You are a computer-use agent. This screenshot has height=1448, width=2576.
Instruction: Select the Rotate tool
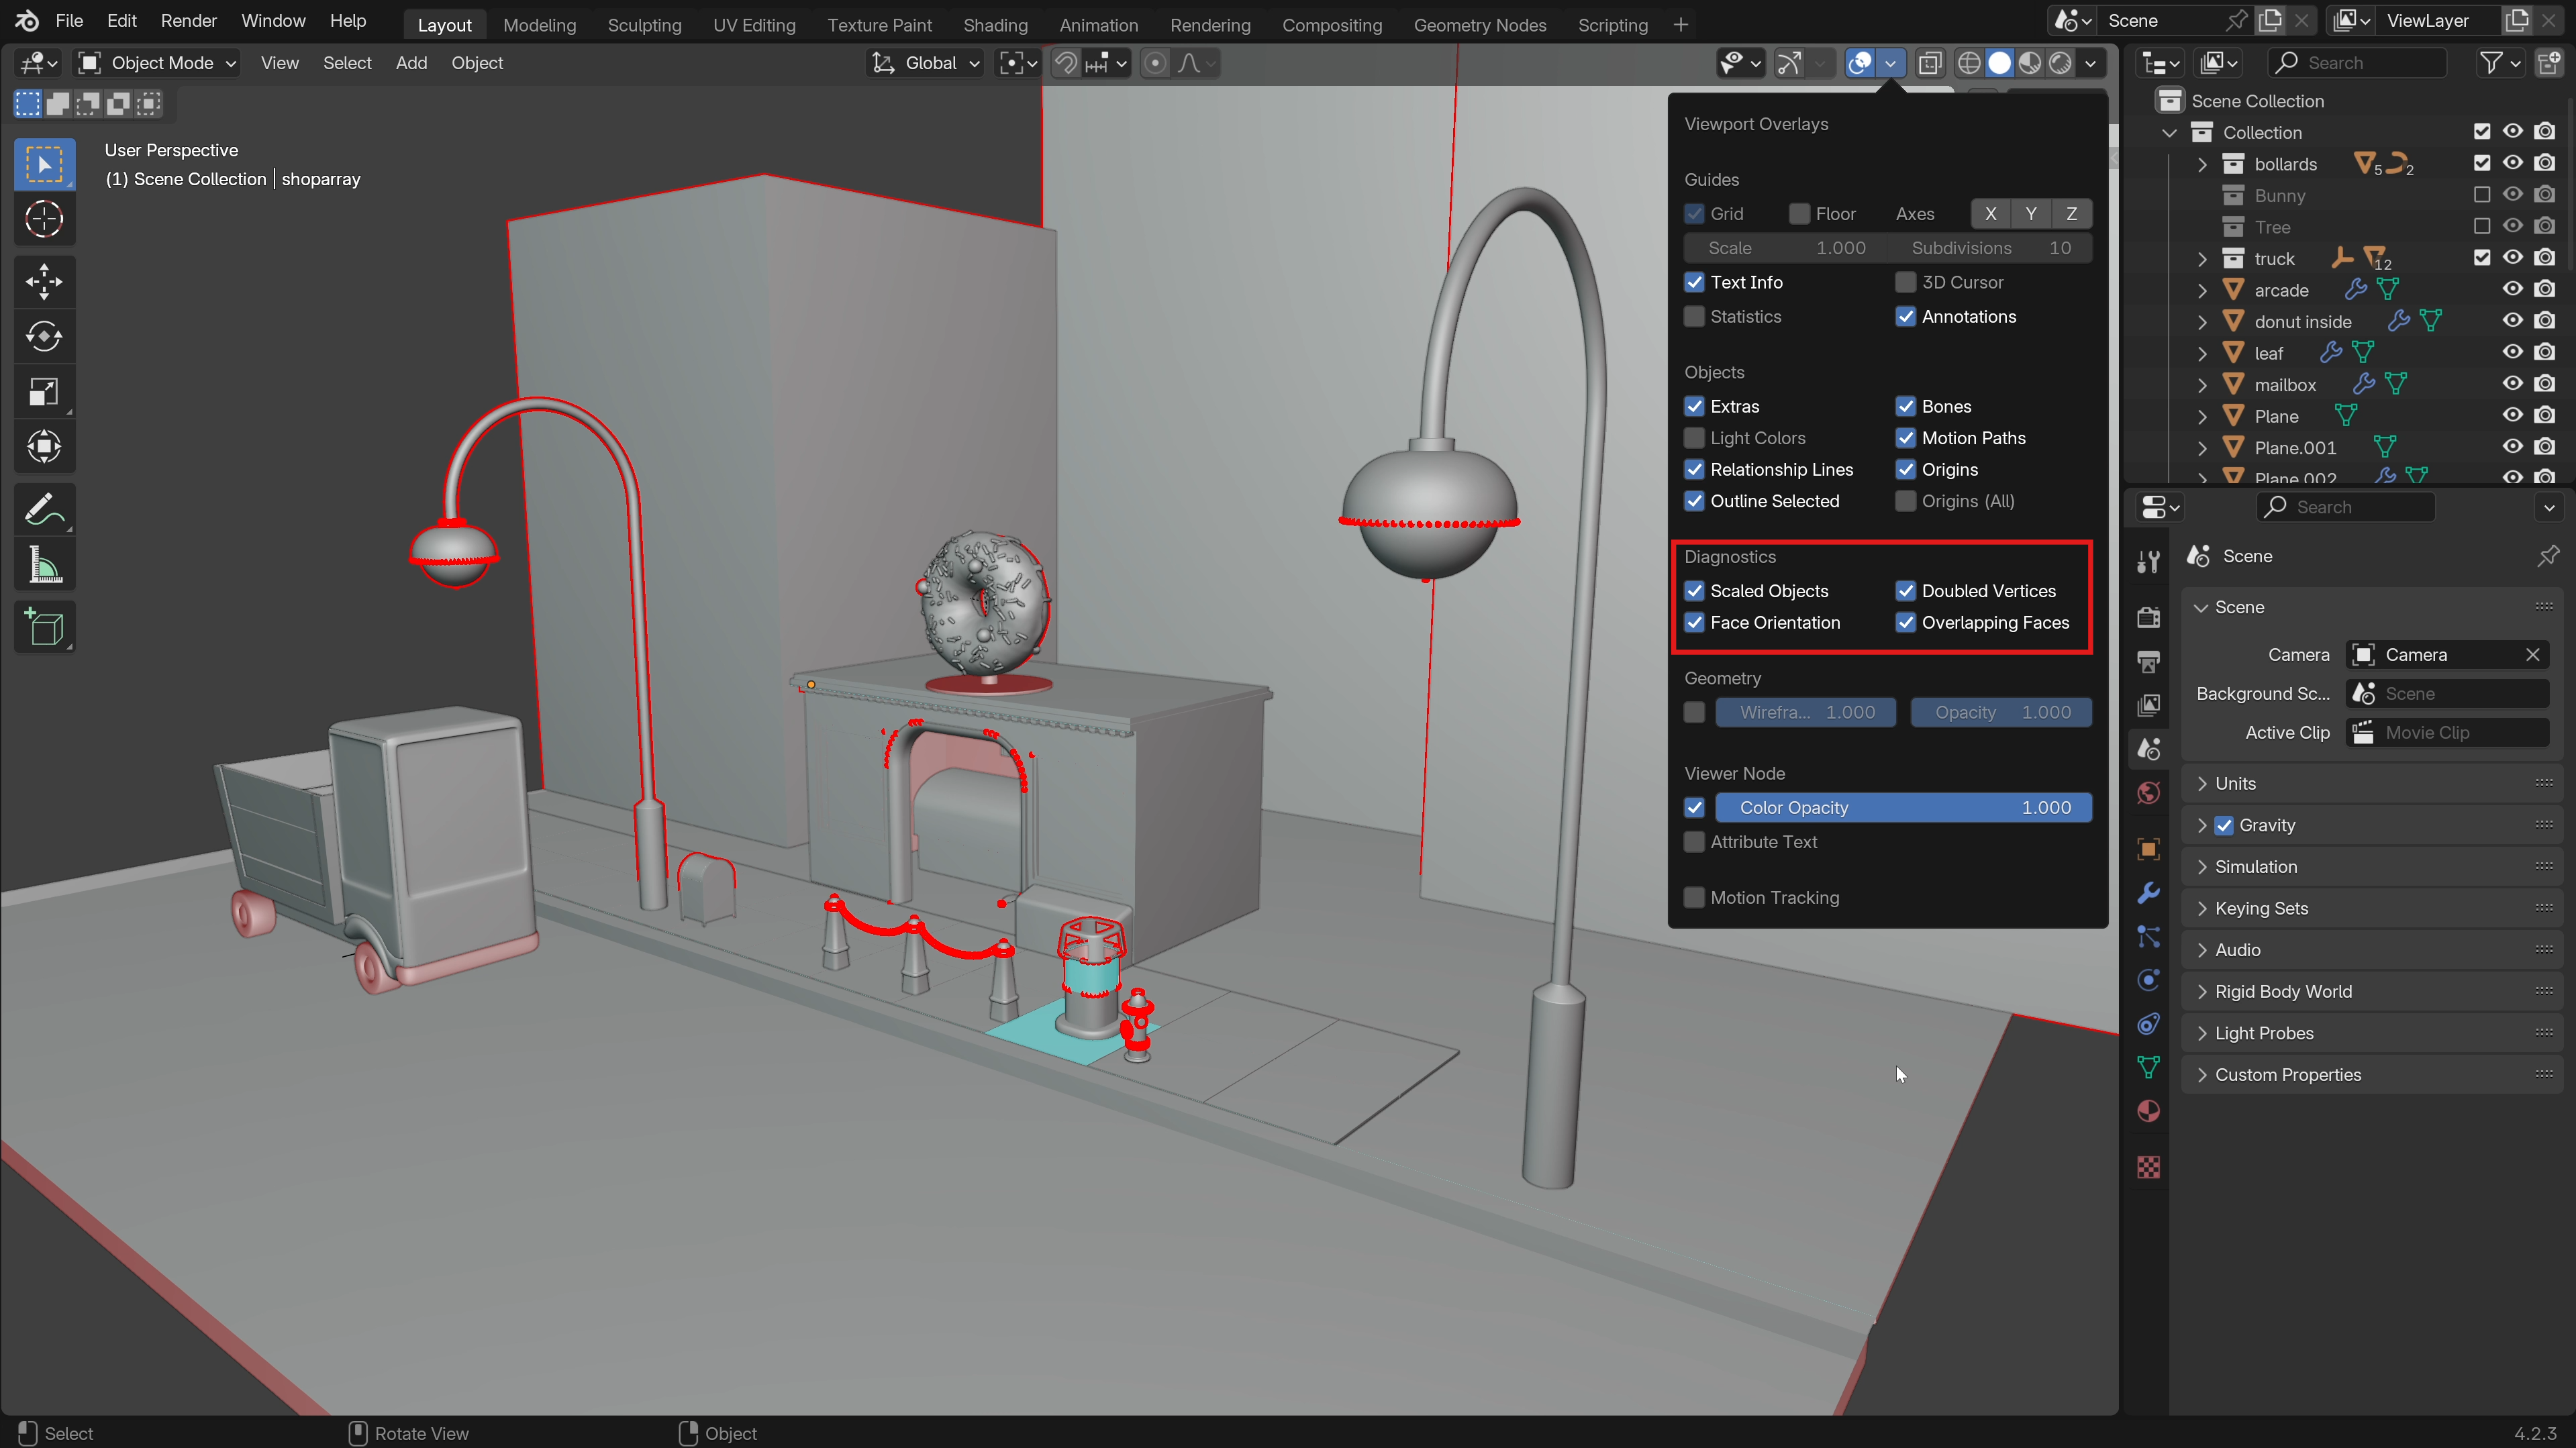44,336
